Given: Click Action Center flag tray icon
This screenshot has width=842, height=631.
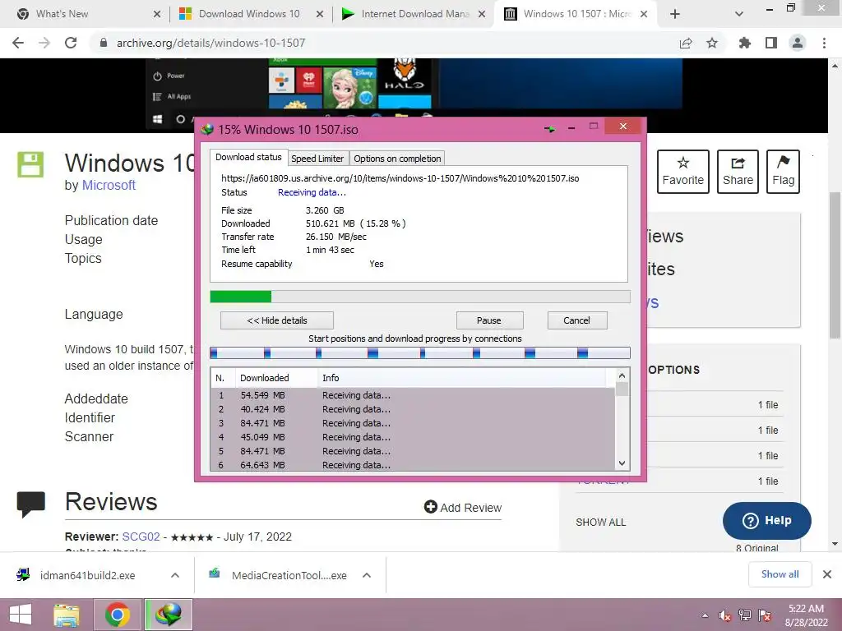Looking at the screenshot, I should (765, 615).
